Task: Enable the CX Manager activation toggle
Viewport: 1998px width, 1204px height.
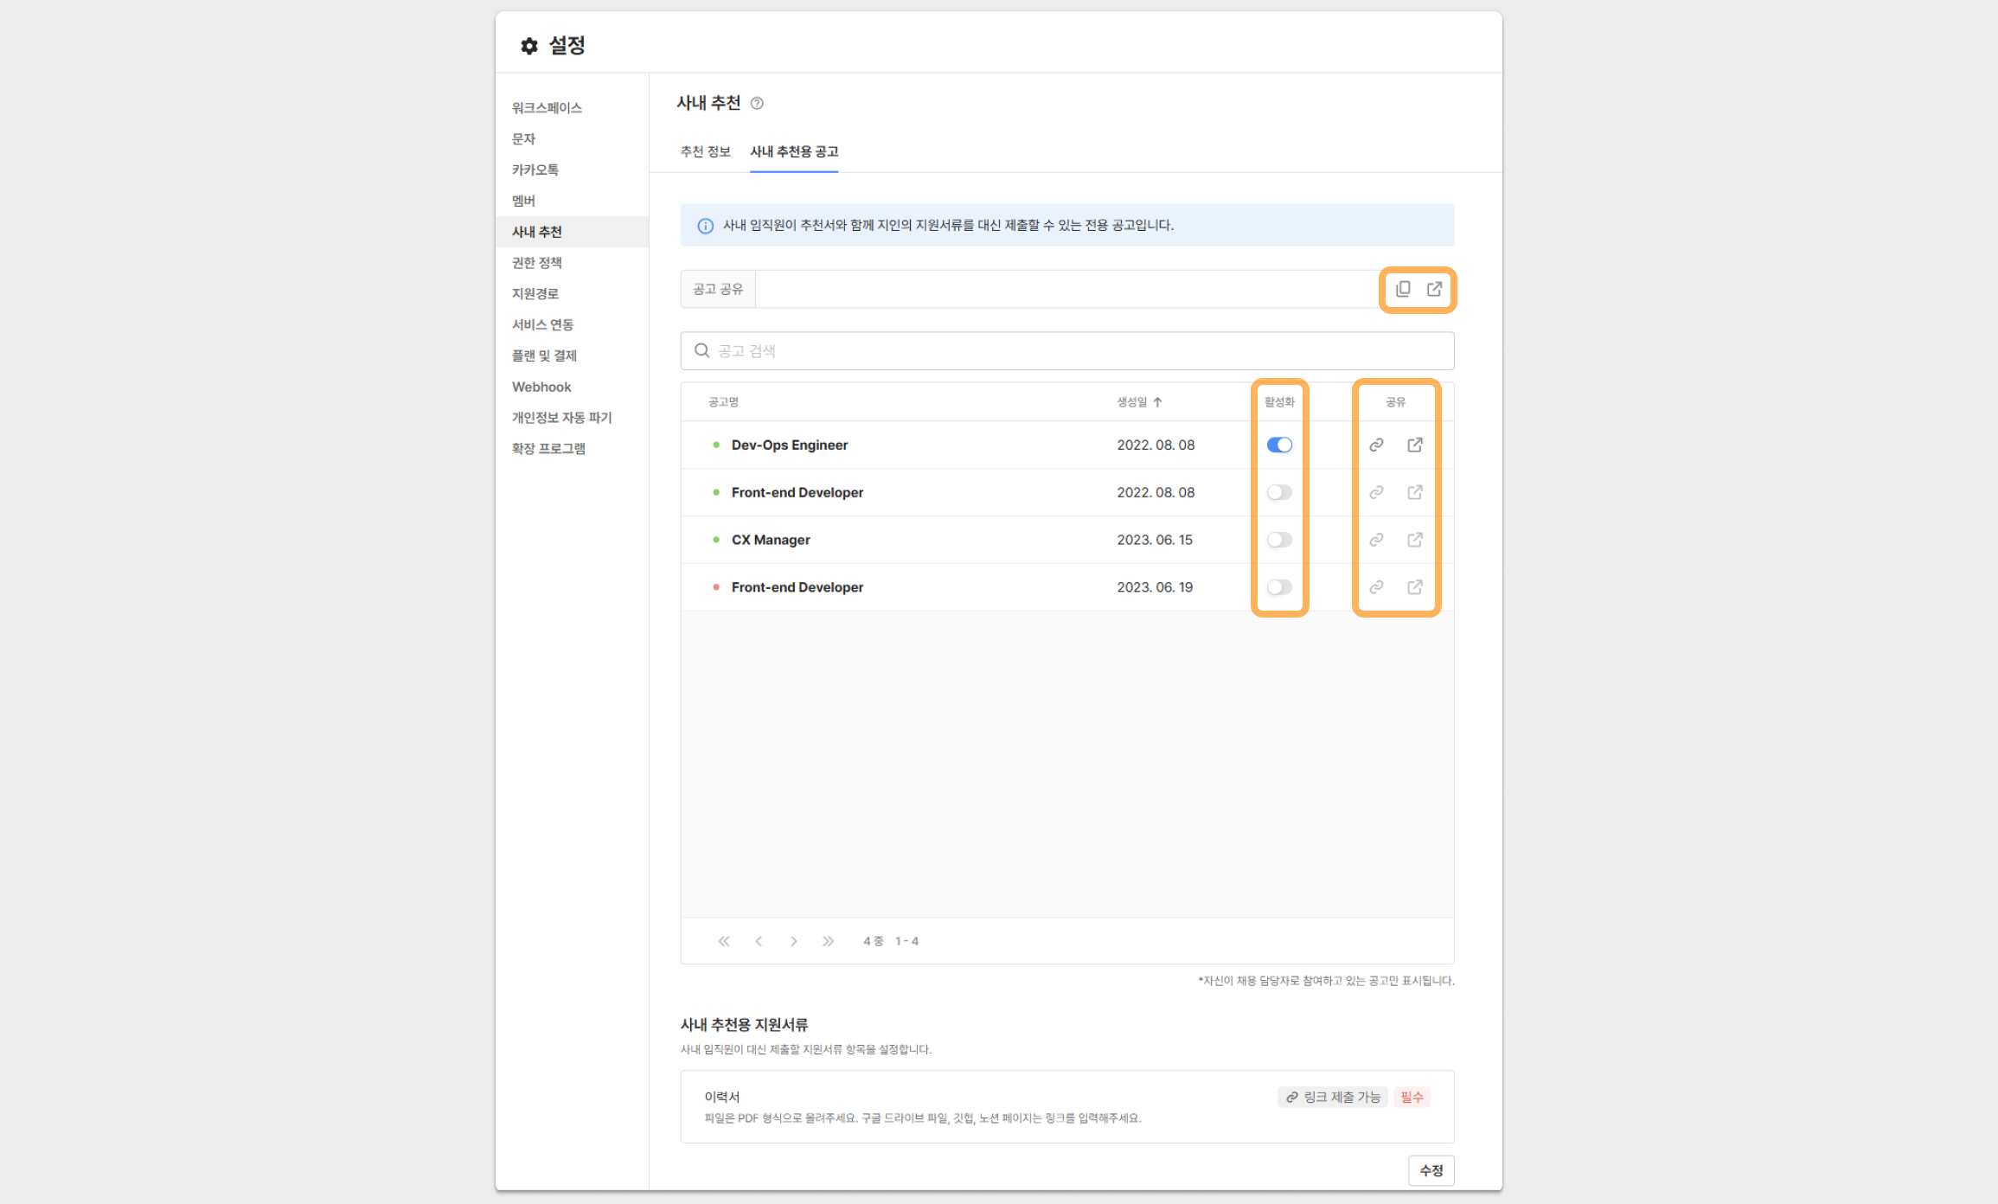Action: pos(1279,540)
